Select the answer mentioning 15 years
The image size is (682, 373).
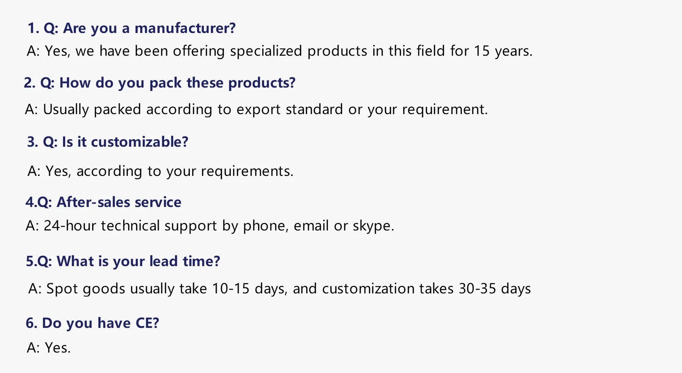(280, 51)
